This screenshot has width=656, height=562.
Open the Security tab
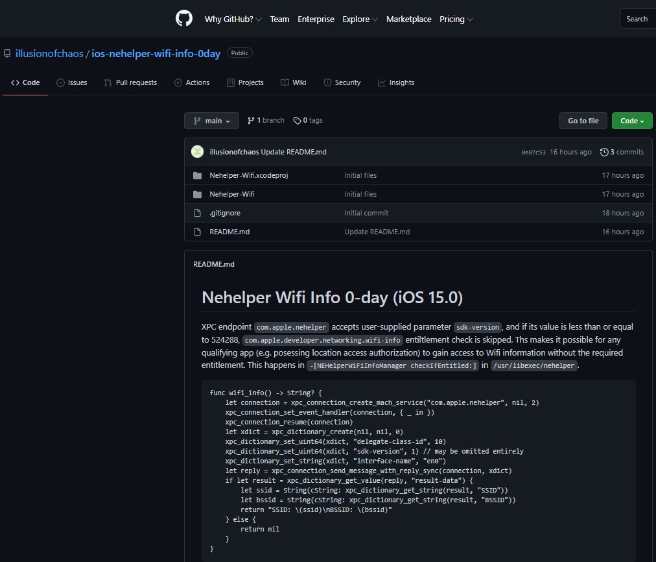pyautogui.click(x=342, y=82)
